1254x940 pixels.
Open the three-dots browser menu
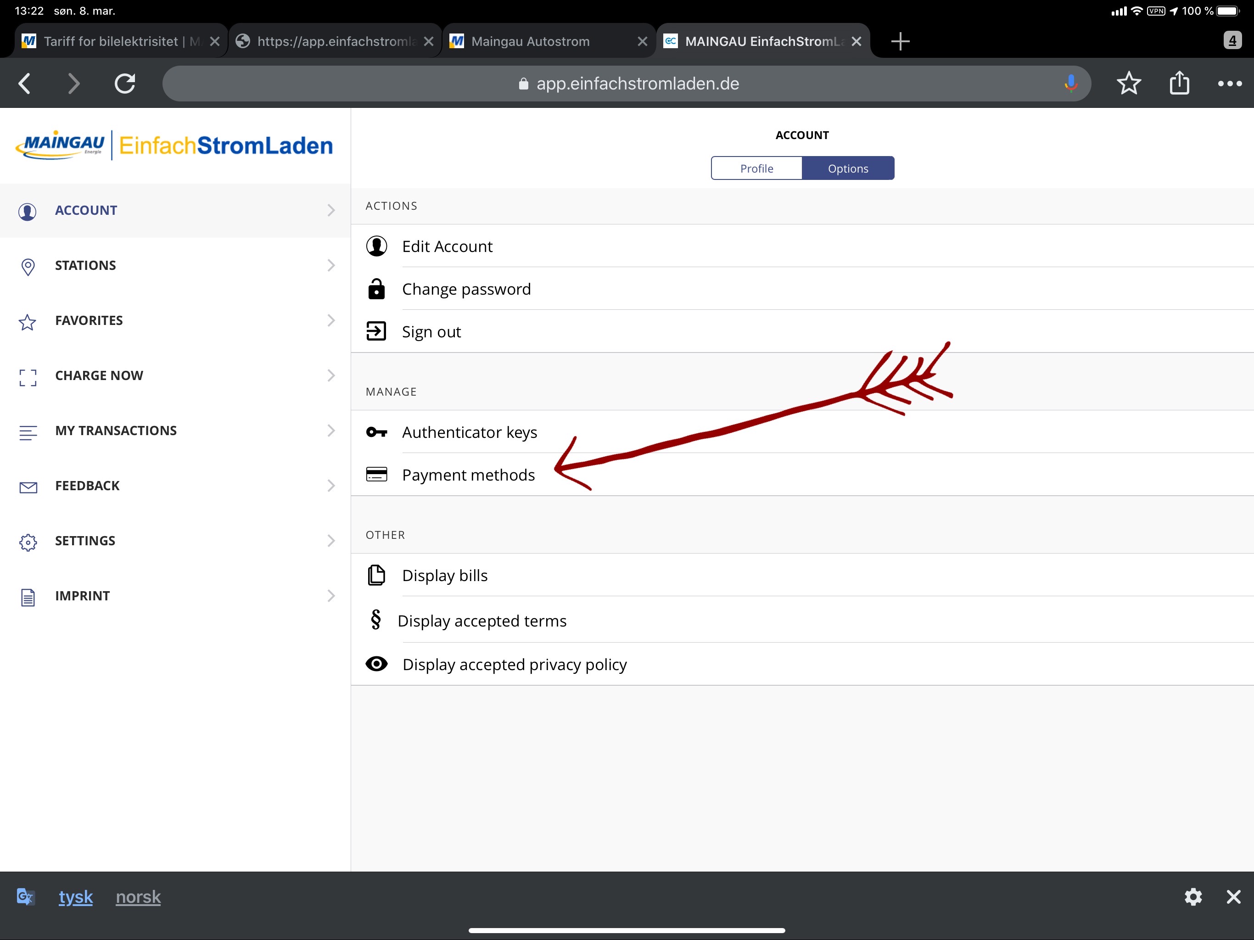(1229, 84)
